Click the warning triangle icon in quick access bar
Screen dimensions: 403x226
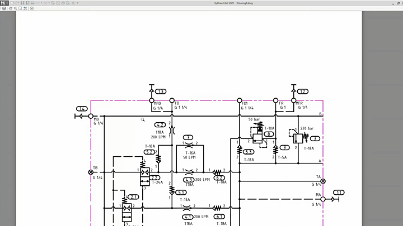pyautogui.click(x=73, y=3)
